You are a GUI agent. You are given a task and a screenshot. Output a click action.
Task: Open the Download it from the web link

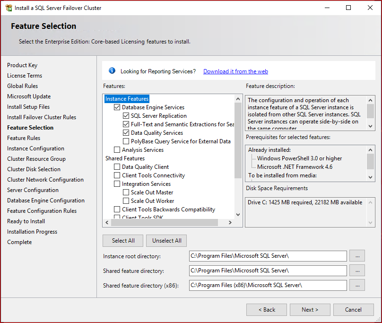click(x=235, y=71)
